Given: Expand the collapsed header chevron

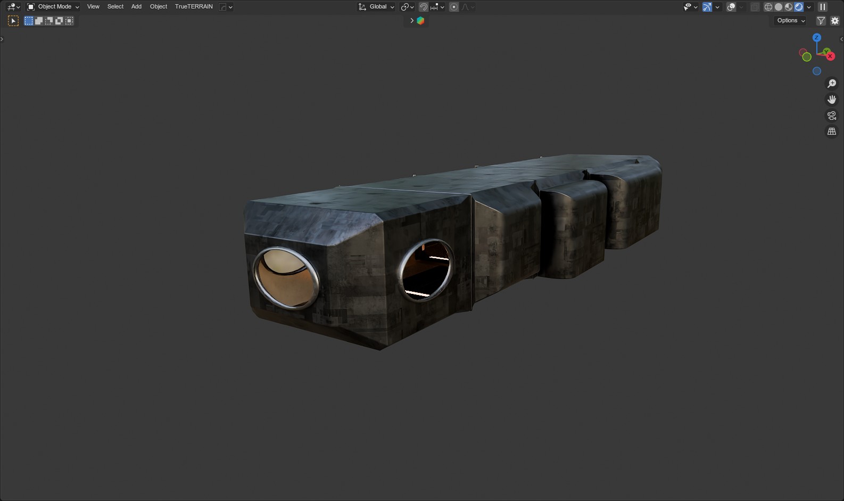Looking at the screenshot, I should pyautogui.click(x=411, y=21).
